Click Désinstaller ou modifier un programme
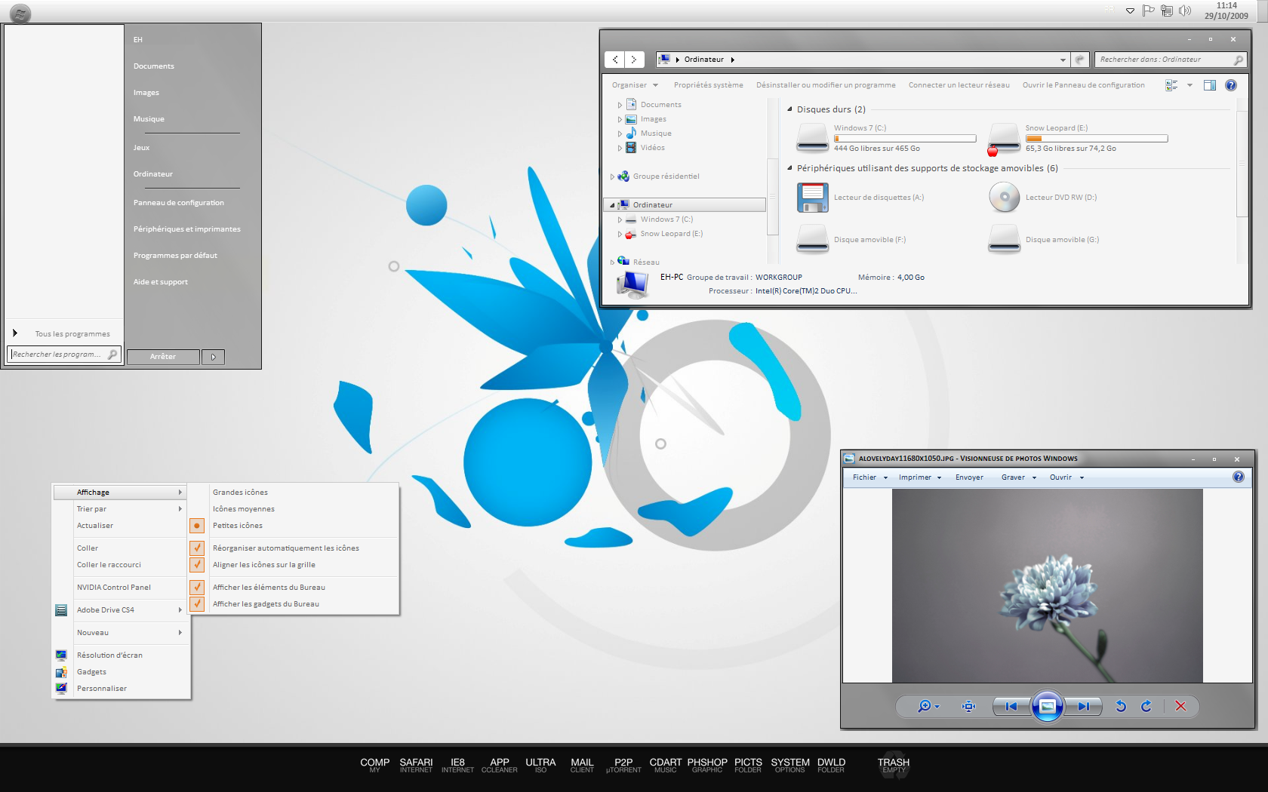1268x792 pixels. point(826,85)
